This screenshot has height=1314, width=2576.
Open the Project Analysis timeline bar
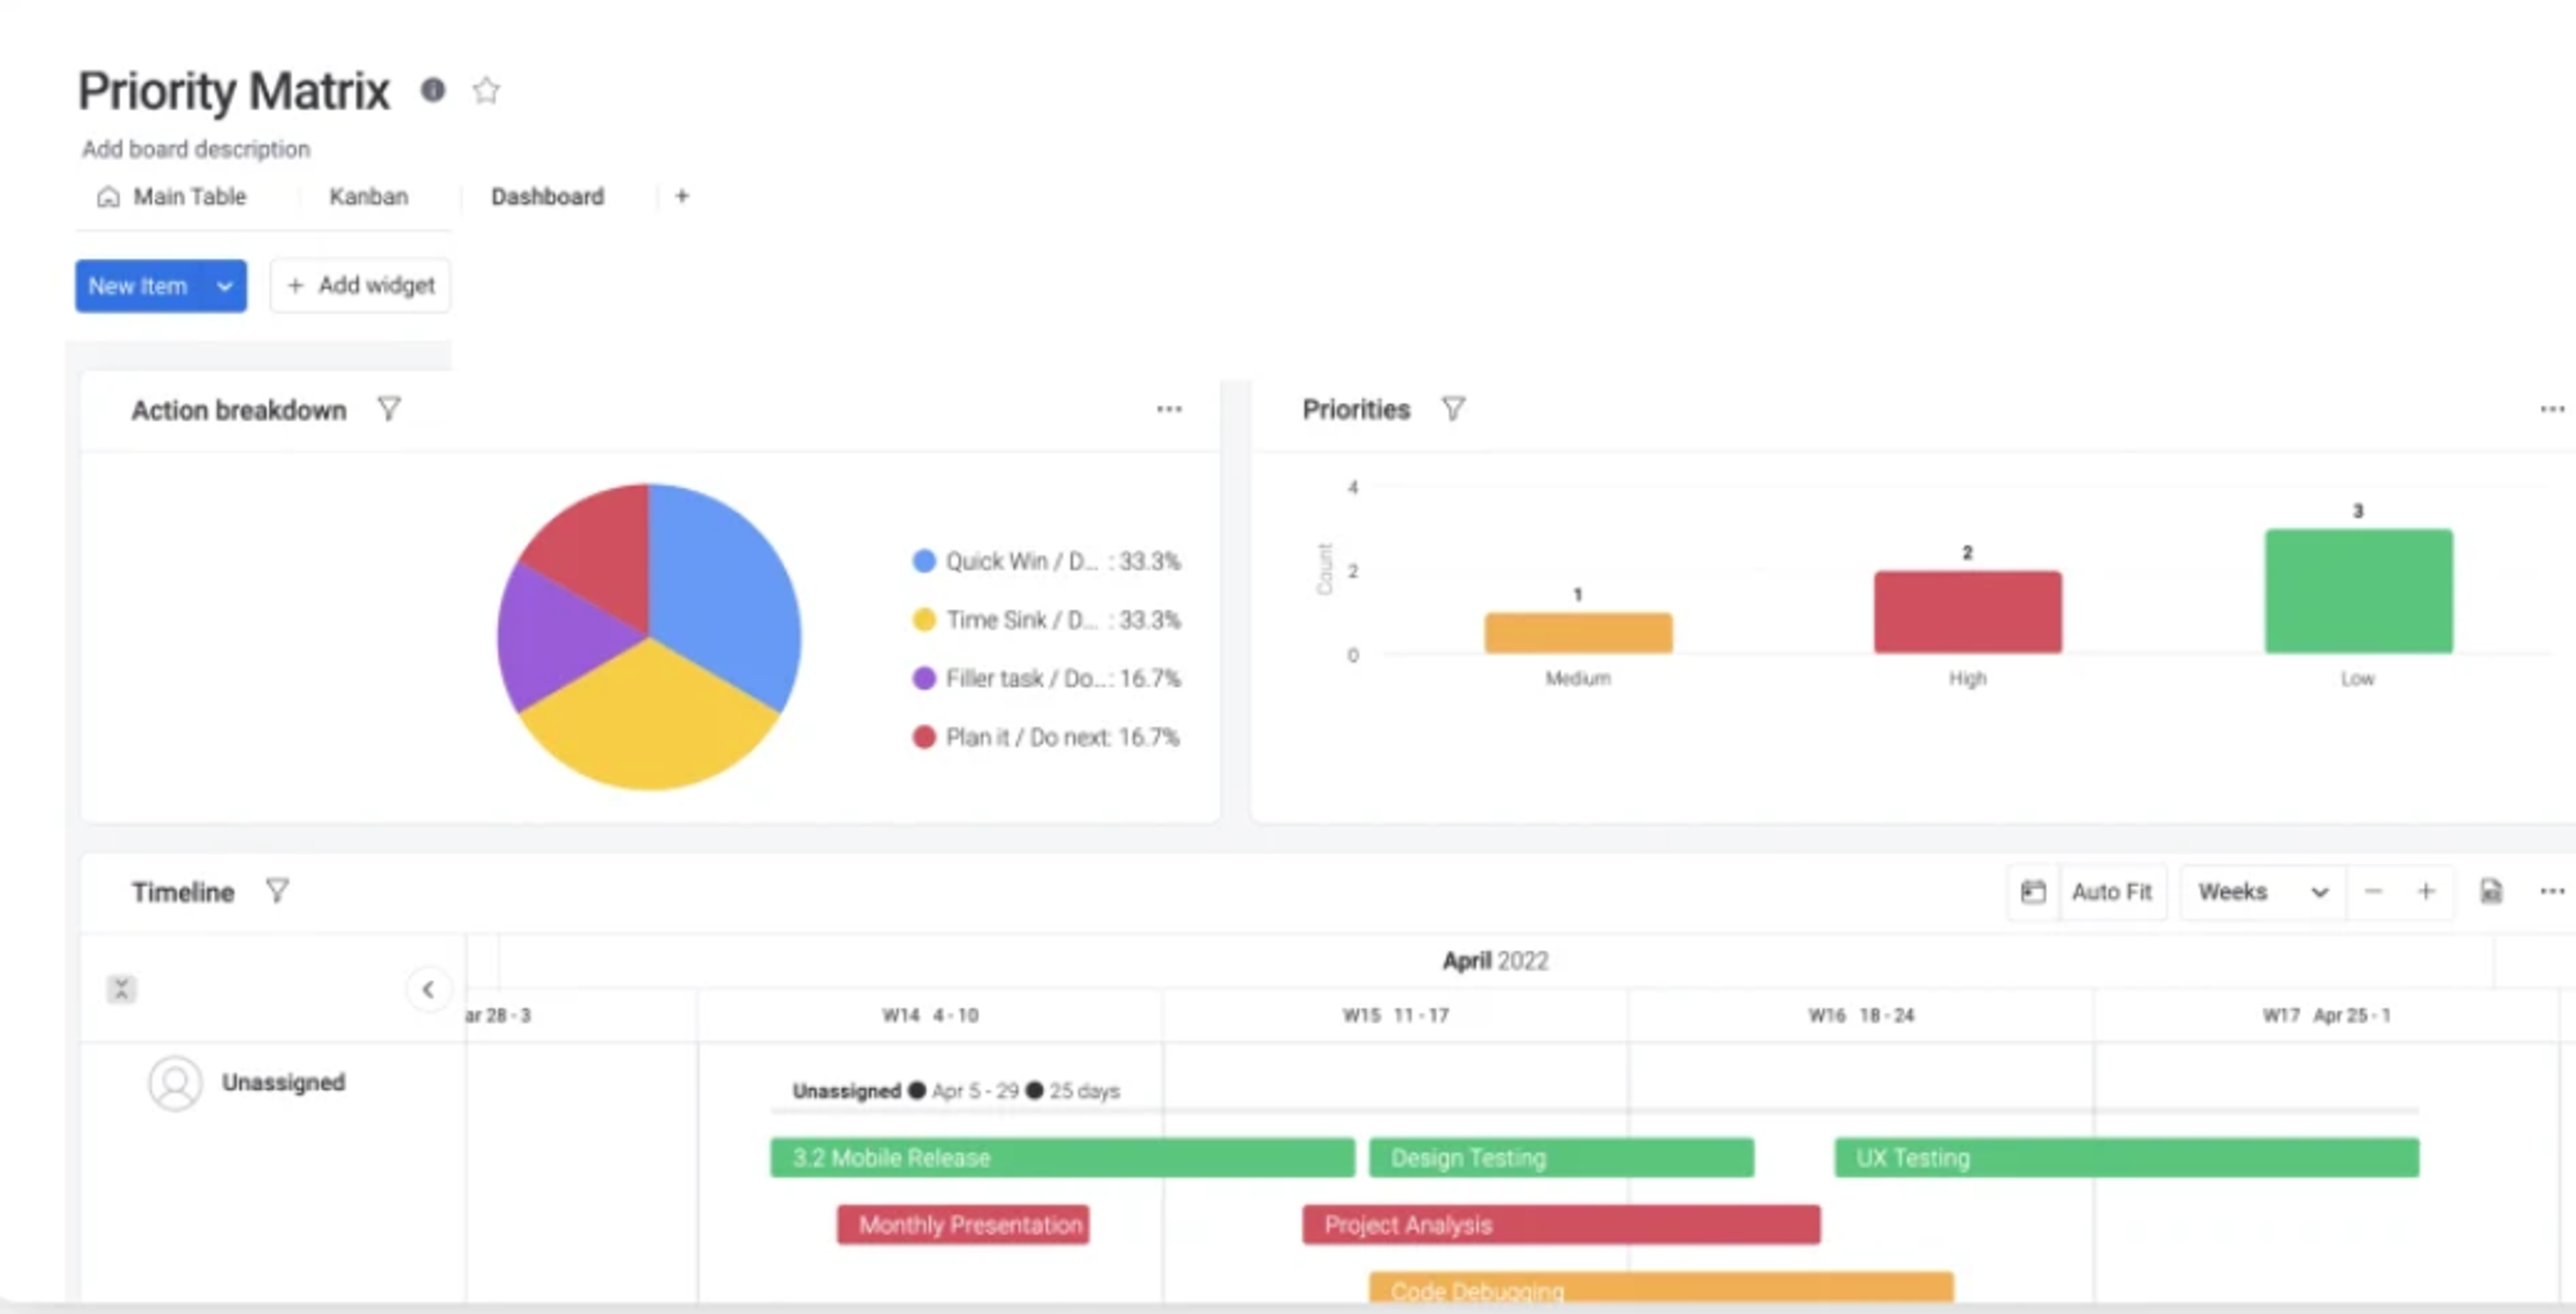click(x=1561, y=1225)
